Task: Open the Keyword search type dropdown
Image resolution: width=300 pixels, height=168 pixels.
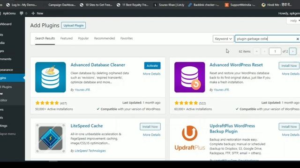Action: (x=223, y=39)
